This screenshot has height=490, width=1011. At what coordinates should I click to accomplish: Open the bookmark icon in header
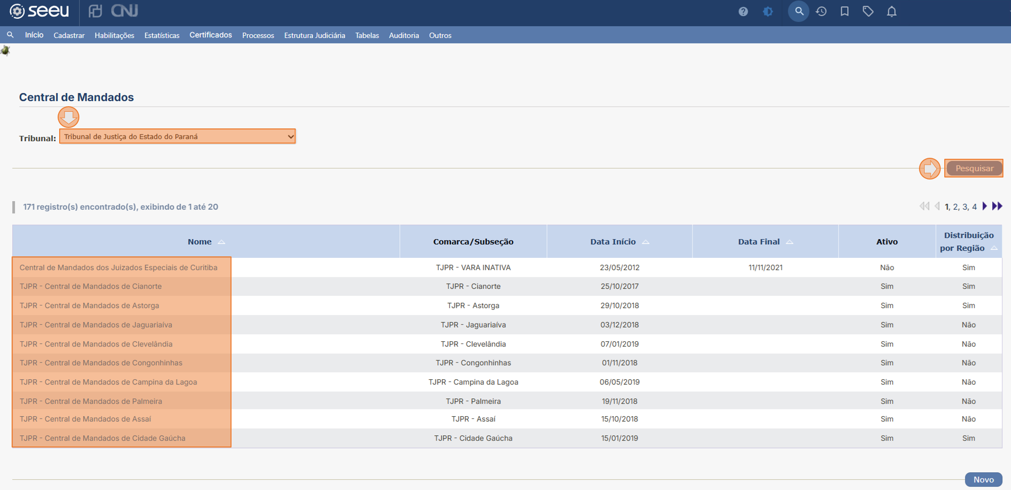tap(845, 11)
